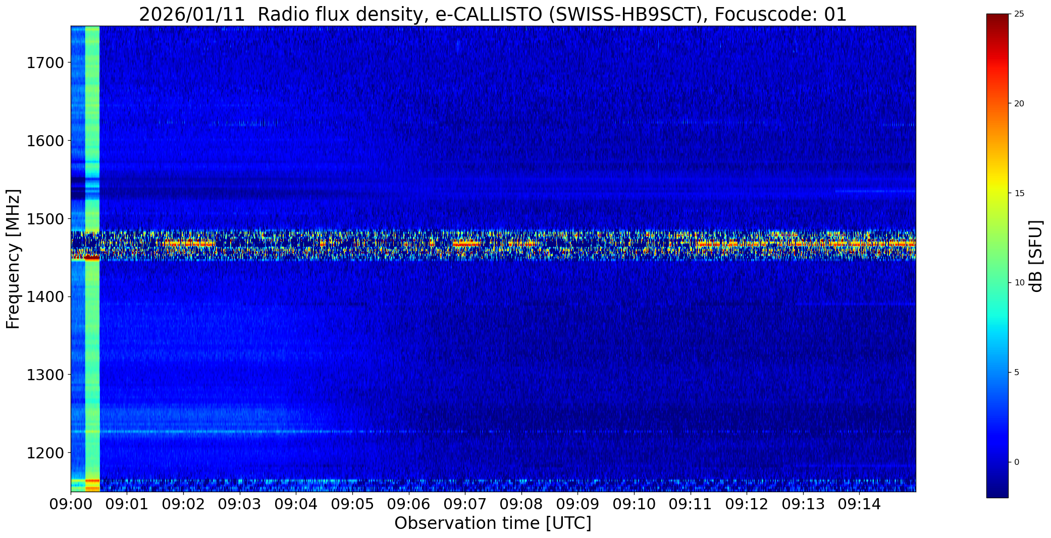This screenshot has height=538, width=1051.
Task: Click the 09:13 time tick label
Action: coord(803,504)
